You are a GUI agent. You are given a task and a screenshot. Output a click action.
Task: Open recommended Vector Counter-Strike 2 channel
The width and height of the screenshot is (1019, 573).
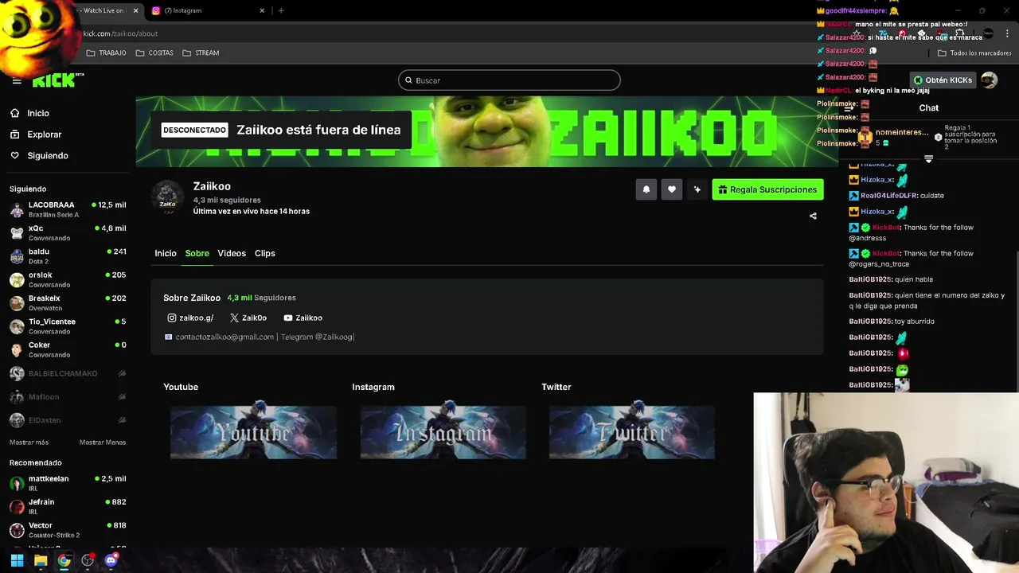(x=68, y=530)
